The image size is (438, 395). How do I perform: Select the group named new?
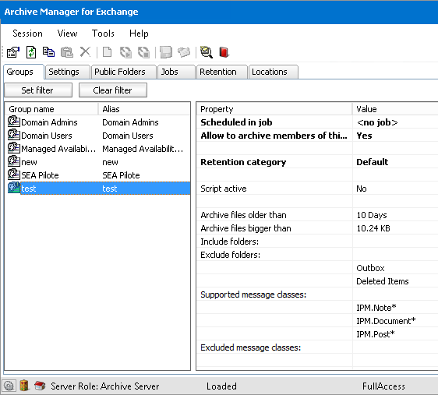[29, 162]
